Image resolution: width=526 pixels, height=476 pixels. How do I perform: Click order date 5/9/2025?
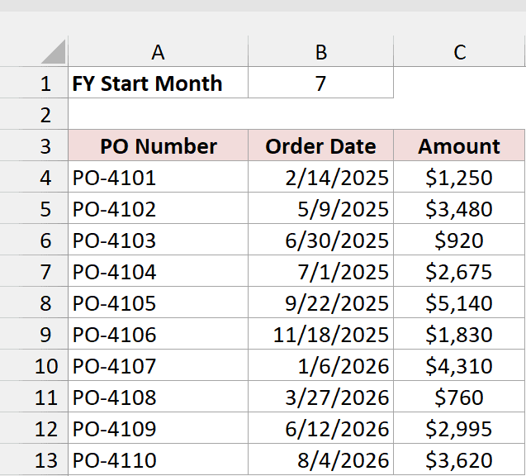tap(320, 208)
